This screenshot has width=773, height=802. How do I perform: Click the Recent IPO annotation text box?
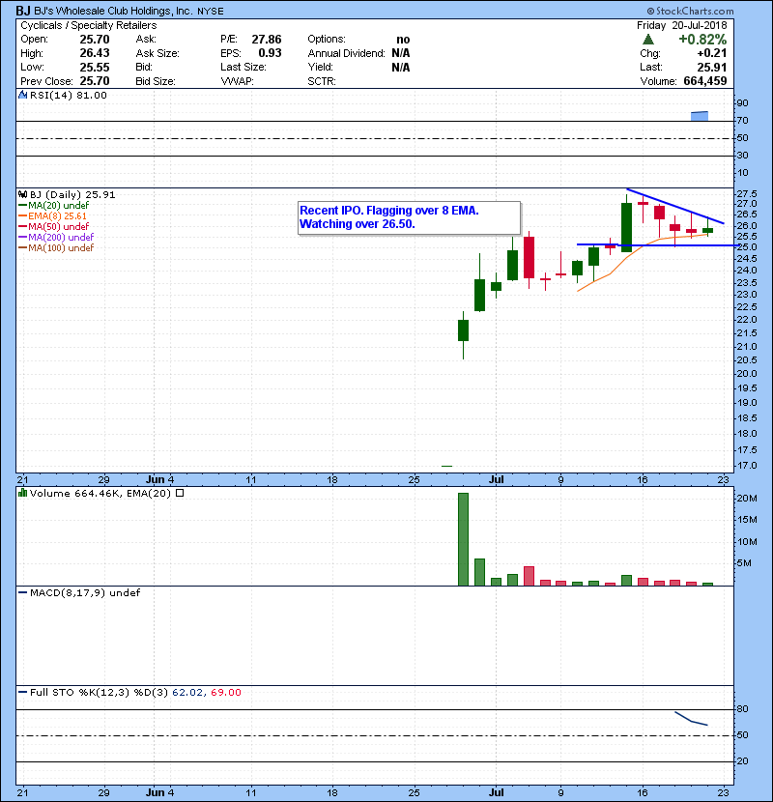click(x=410, y=217)
